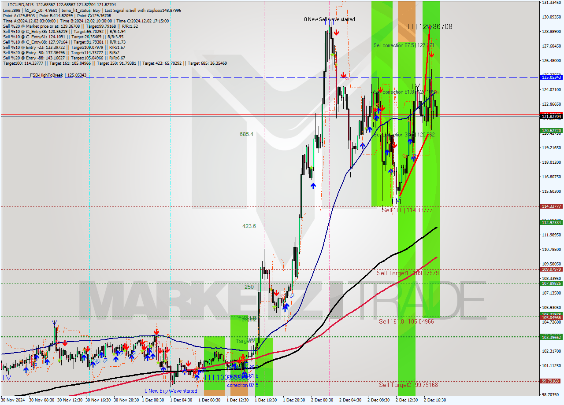Click the '0 New Sell wave started' annotation
This screenshot has width=564, height=405.
coord(330,19)
